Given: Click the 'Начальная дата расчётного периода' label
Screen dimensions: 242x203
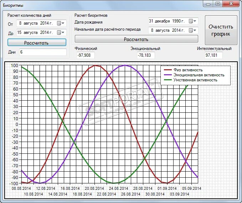Looking at the screenshot, I should click(107, 29).
